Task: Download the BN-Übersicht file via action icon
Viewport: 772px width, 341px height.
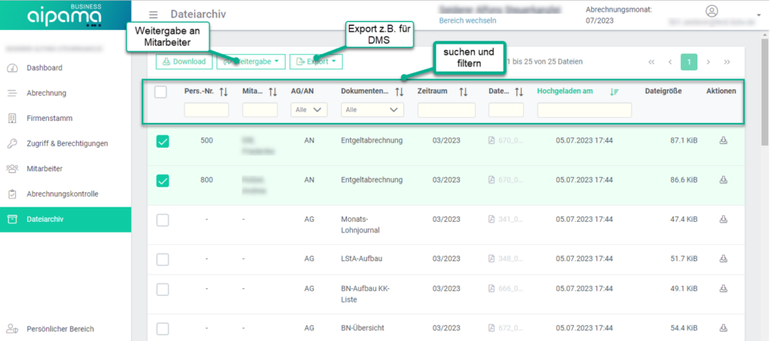Action: click(x=722, y=328)
